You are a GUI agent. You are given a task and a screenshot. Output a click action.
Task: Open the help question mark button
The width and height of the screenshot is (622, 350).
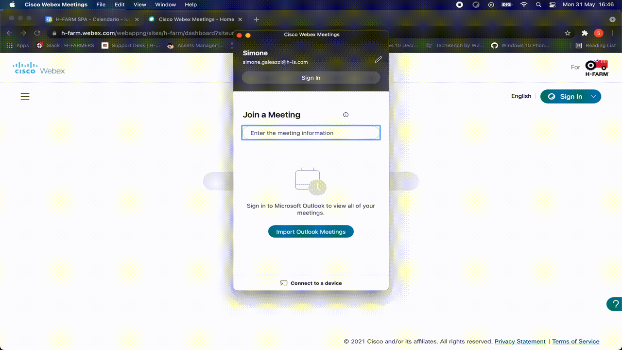pyautogui.click(x=615, y=304)
